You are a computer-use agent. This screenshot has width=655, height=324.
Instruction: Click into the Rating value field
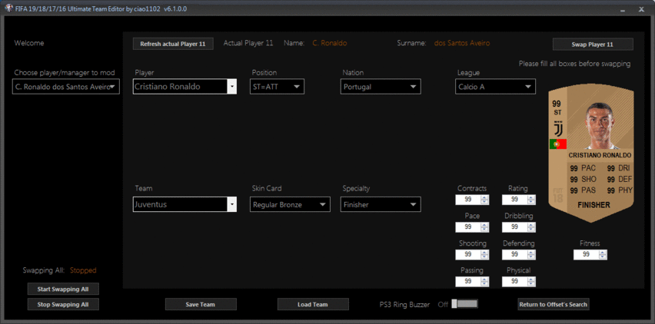[514, 200]
